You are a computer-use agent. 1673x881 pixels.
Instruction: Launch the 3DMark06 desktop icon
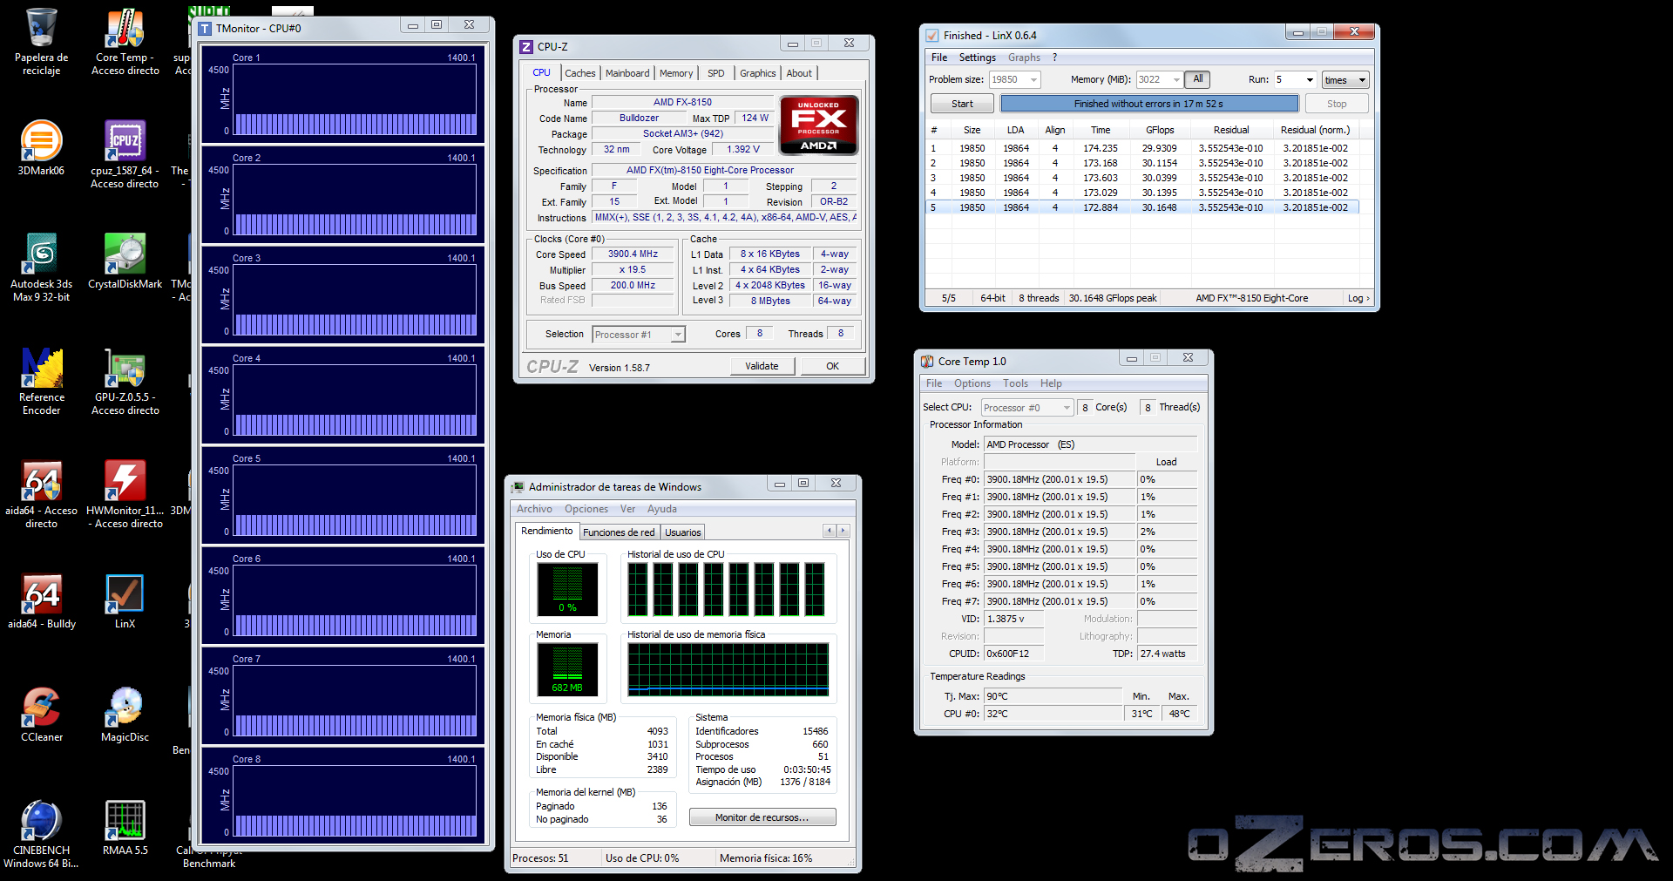coord(41,148)
